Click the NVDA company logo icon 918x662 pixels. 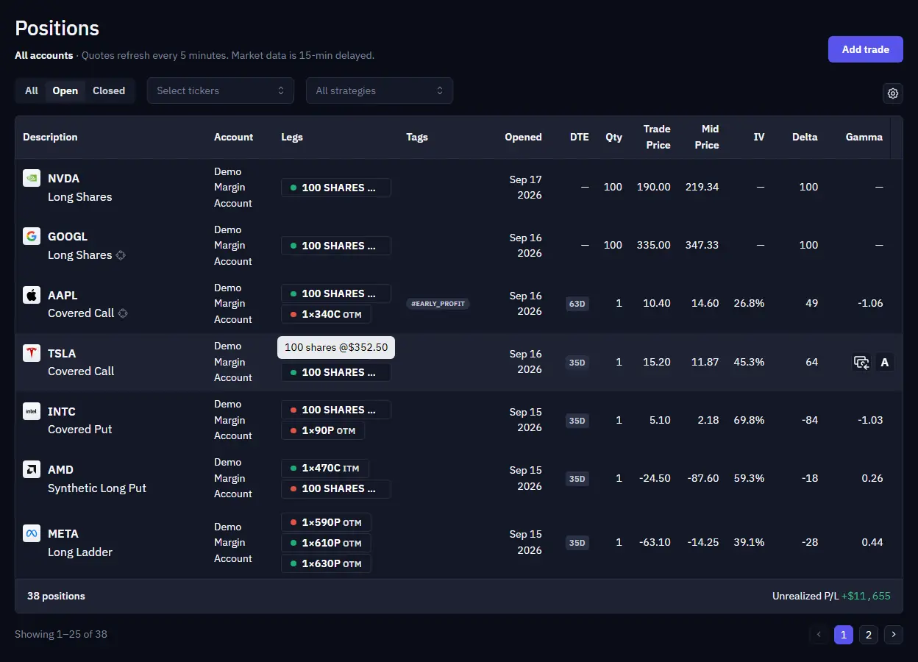pyautogui.click(x=32, y=178)
